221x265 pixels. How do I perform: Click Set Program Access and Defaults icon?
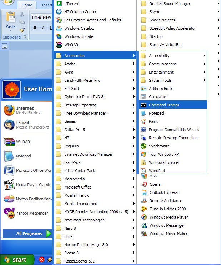[59, 20]
